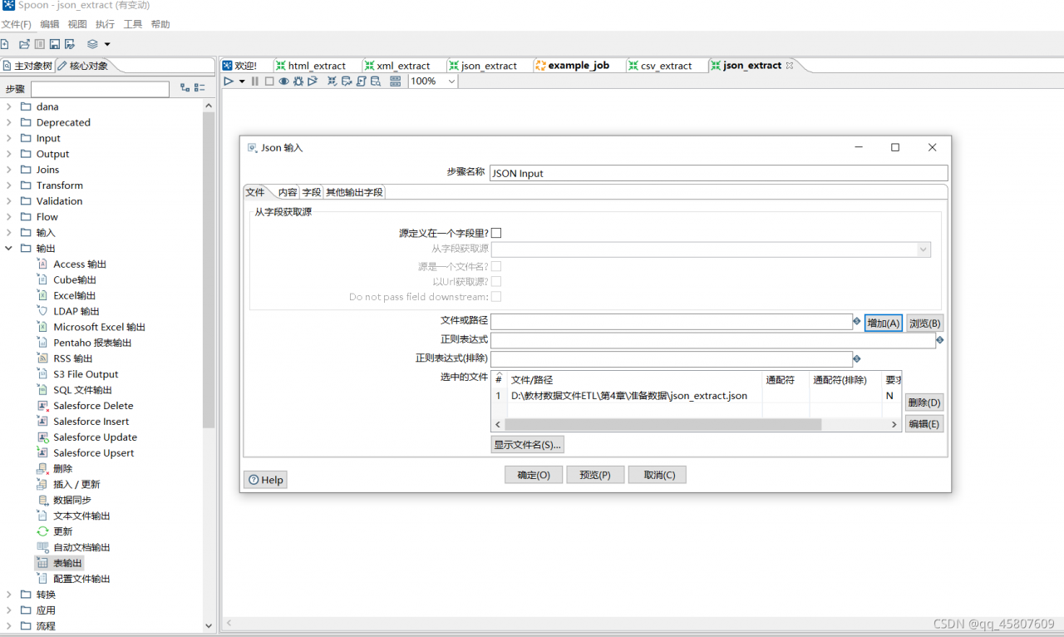The image size is (1064, 637).
Task: Open the 工具 menu
Action: point(133,24)
